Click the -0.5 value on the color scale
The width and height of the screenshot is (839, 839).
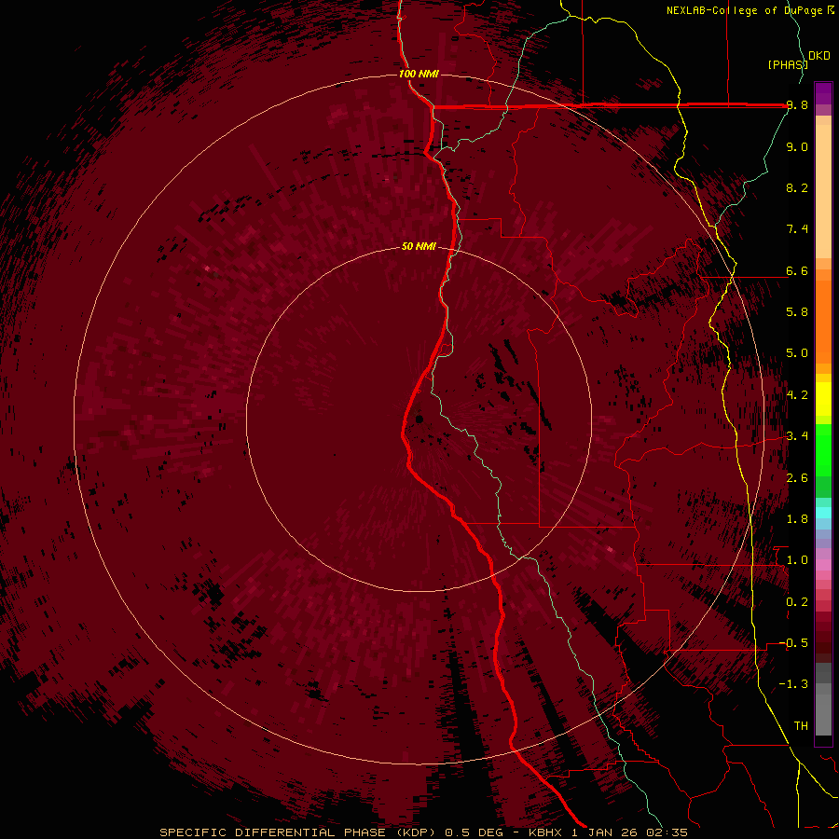793,643
